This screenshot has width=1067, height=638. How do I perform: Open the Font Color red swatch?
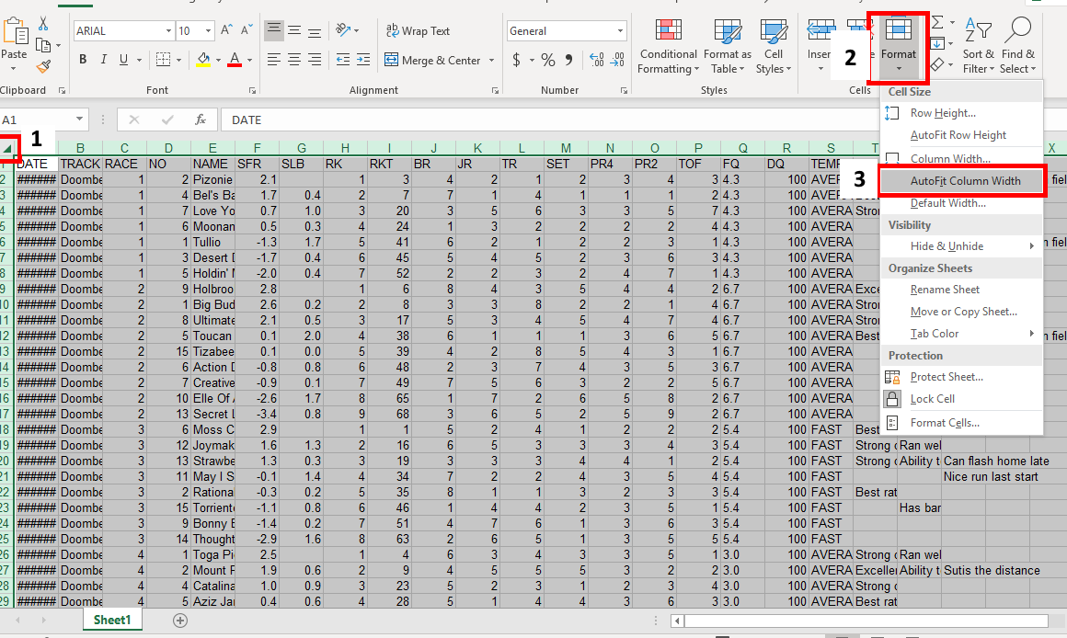coord(235,59)
